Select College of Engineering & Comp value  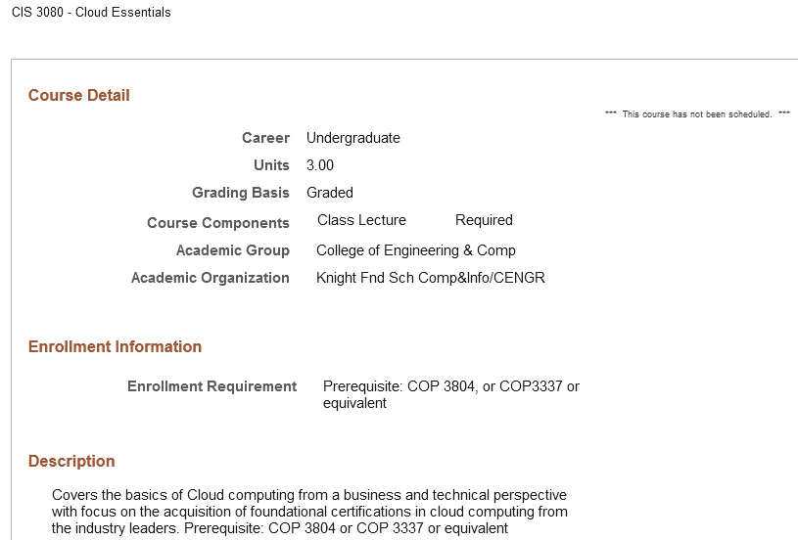[416, 250]
